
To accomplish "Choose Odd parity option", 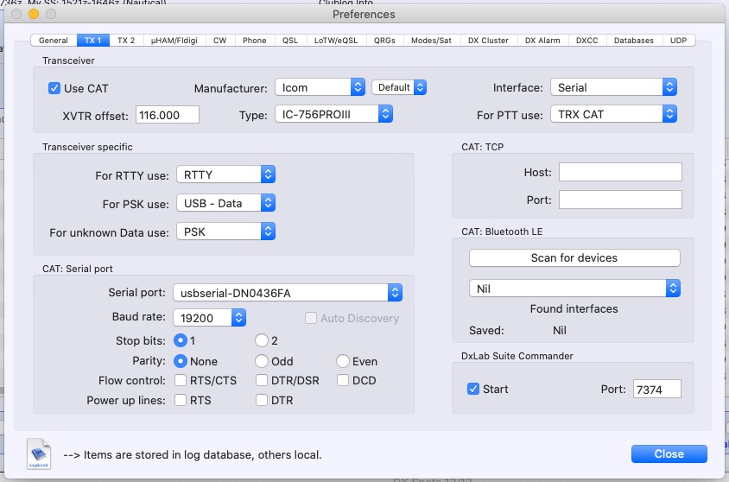I will [x=262, y=361].
